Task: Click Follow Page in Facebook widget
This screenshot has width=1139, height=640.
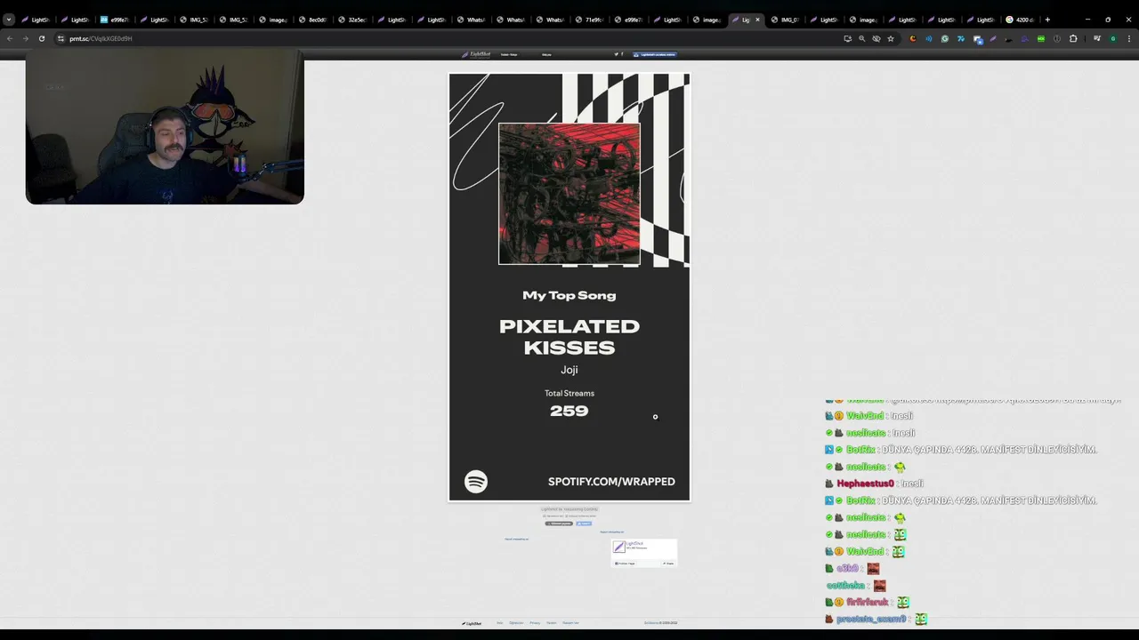Action: coord(625,564)
